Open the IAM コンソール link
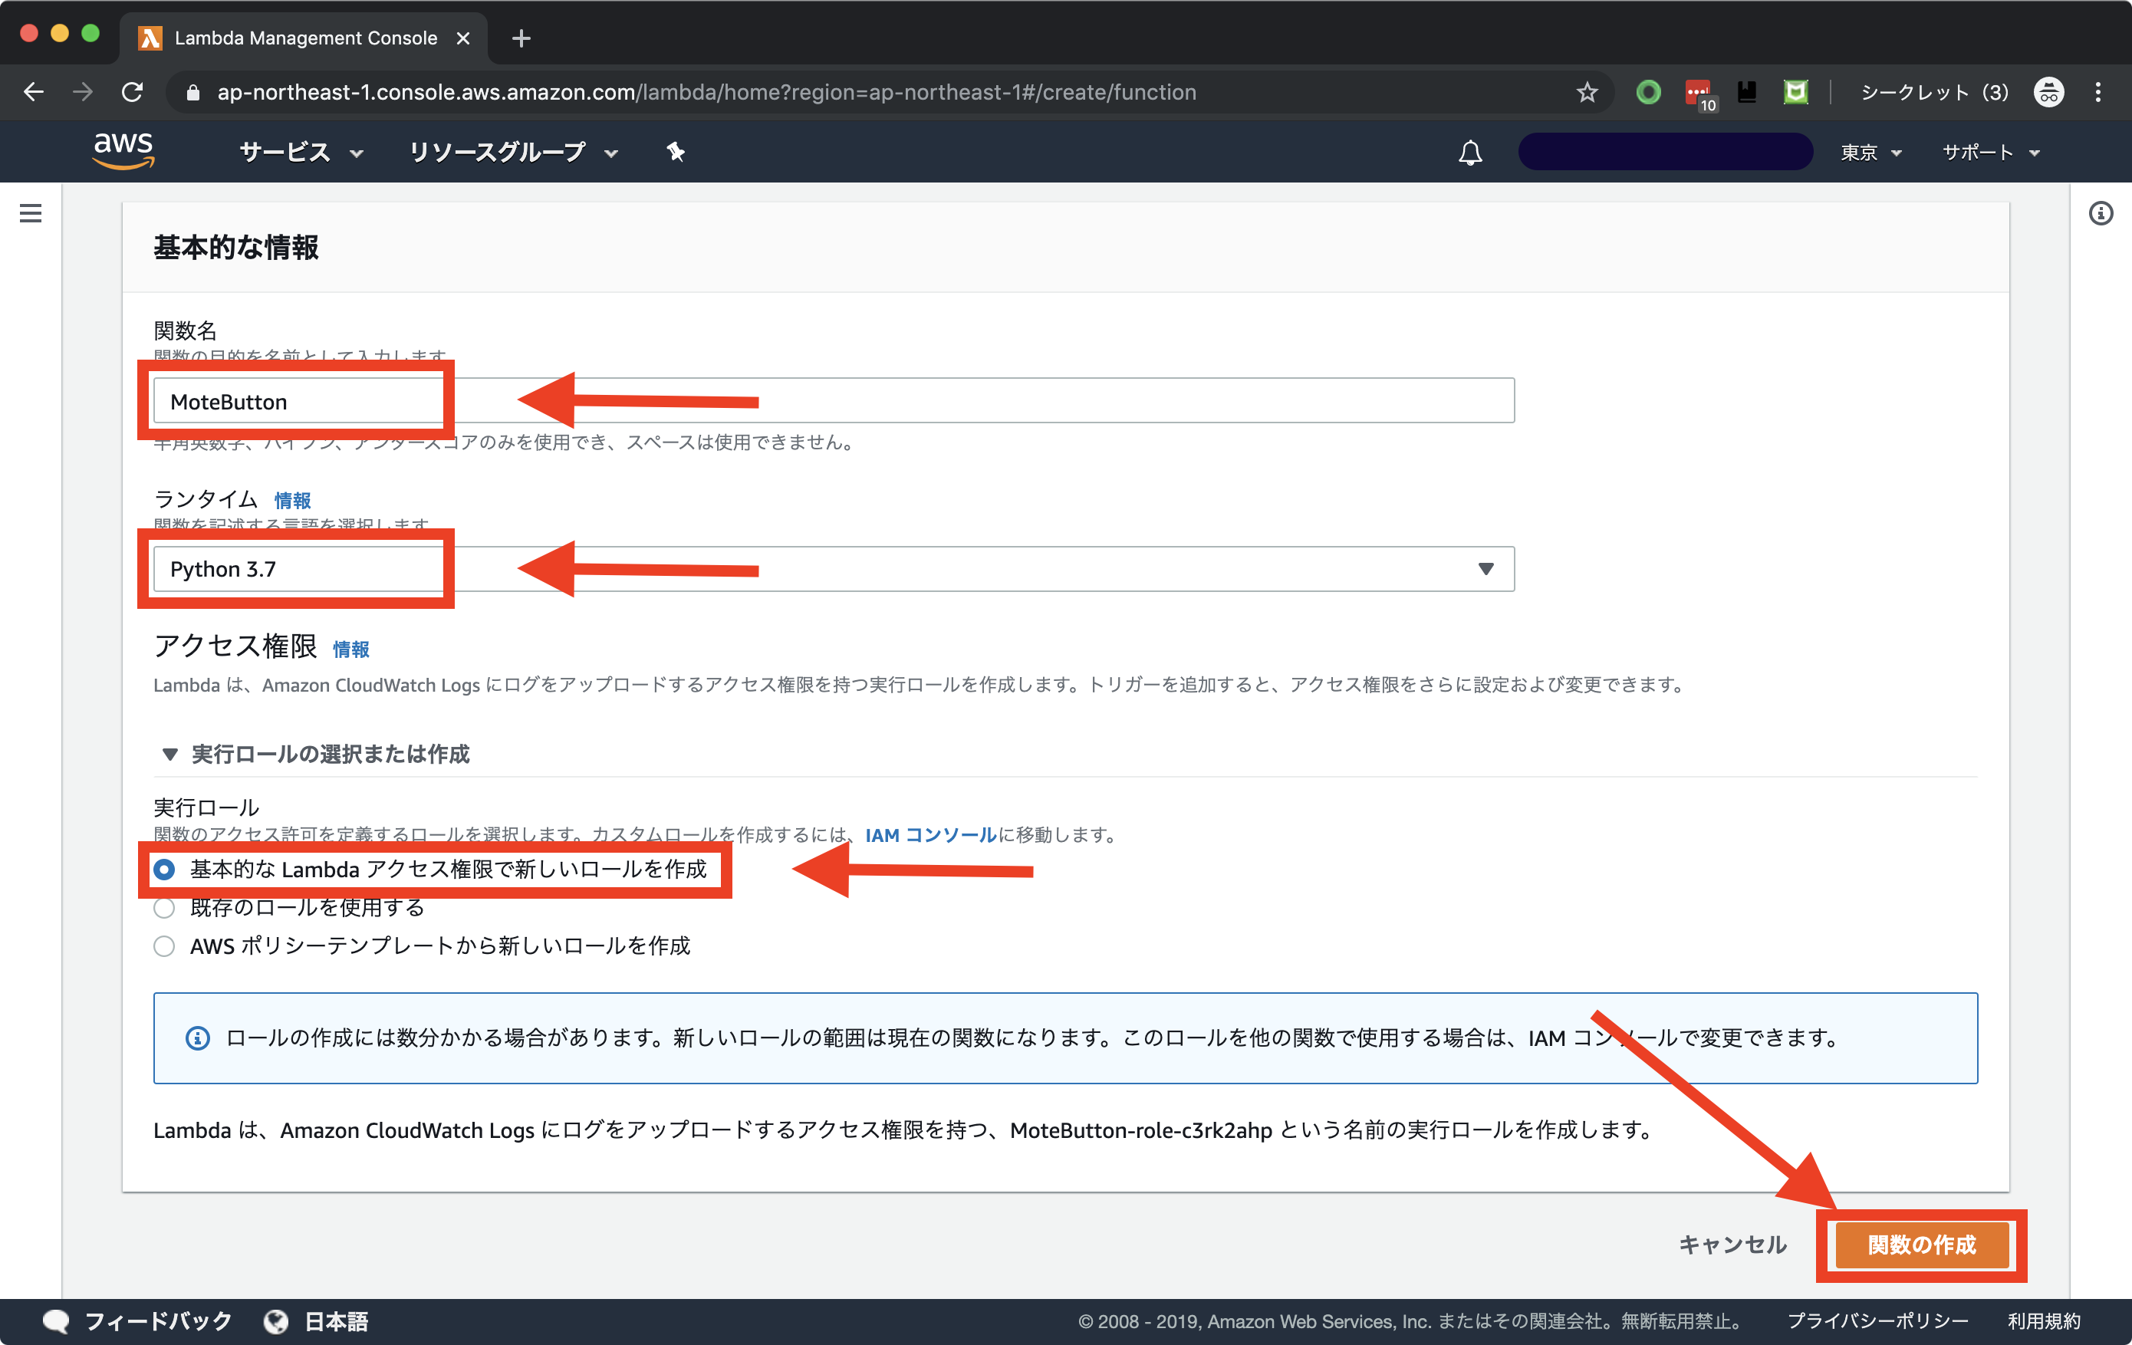Image resolution: width=2132 pixels, height=1345 pixels. click(930, 835)
